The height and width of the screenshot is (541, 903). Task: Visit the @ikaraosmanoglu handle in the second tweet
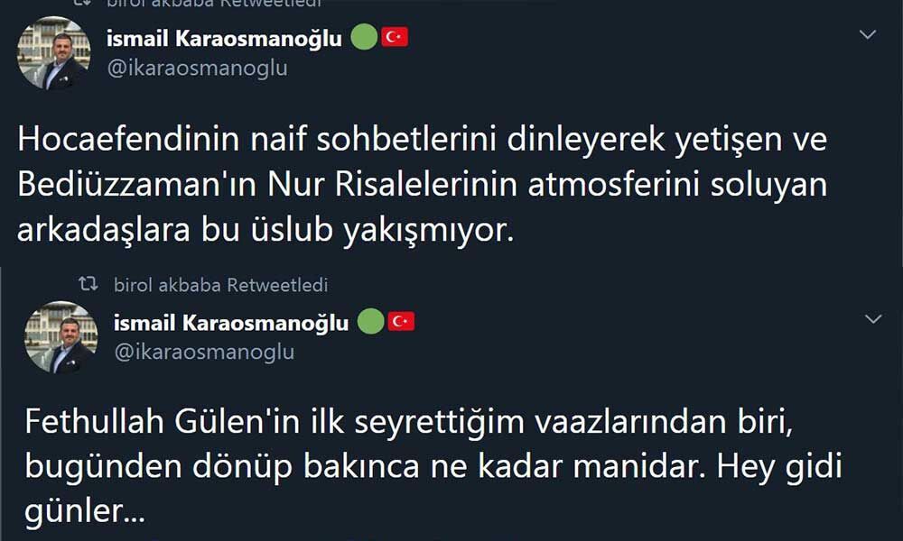tap(204, 352)
